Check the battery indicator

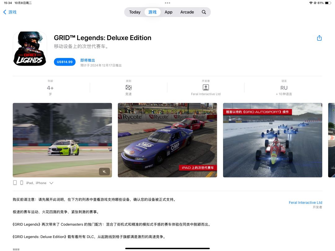pyautogui.click(x=328, y=3)
